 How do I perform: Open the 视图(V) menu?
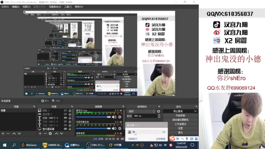point(26,7)
